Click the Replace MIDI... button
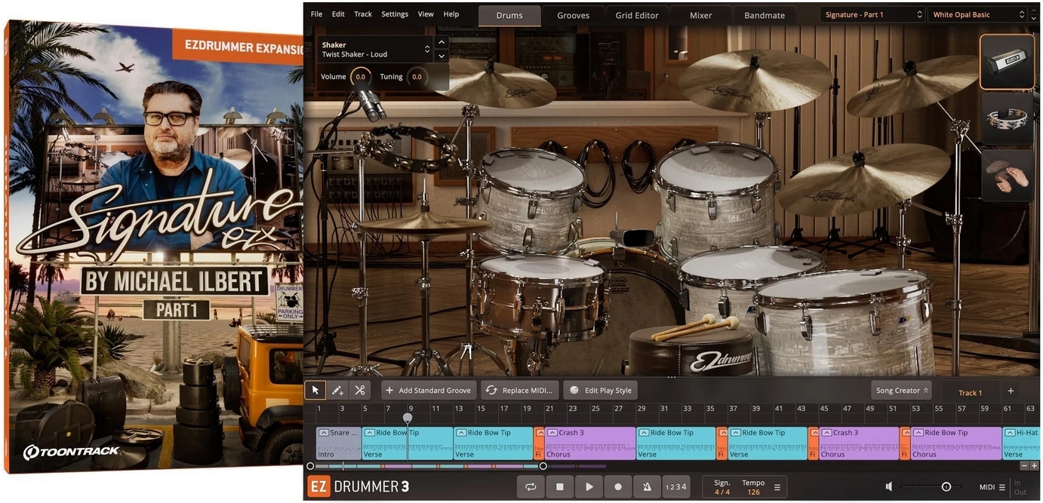1043x503 pixels. click(520, 390)
